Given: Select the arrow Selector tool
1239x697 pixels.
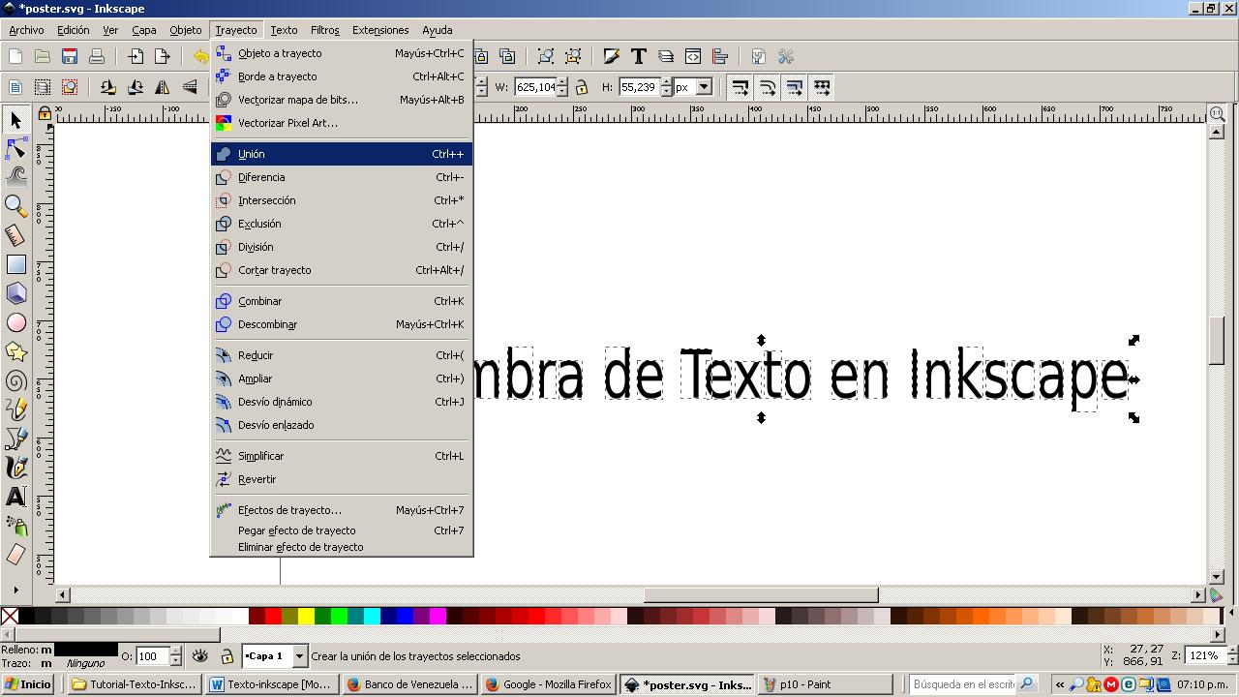Looking at the screenshot, I should click(x=15, y=120).
